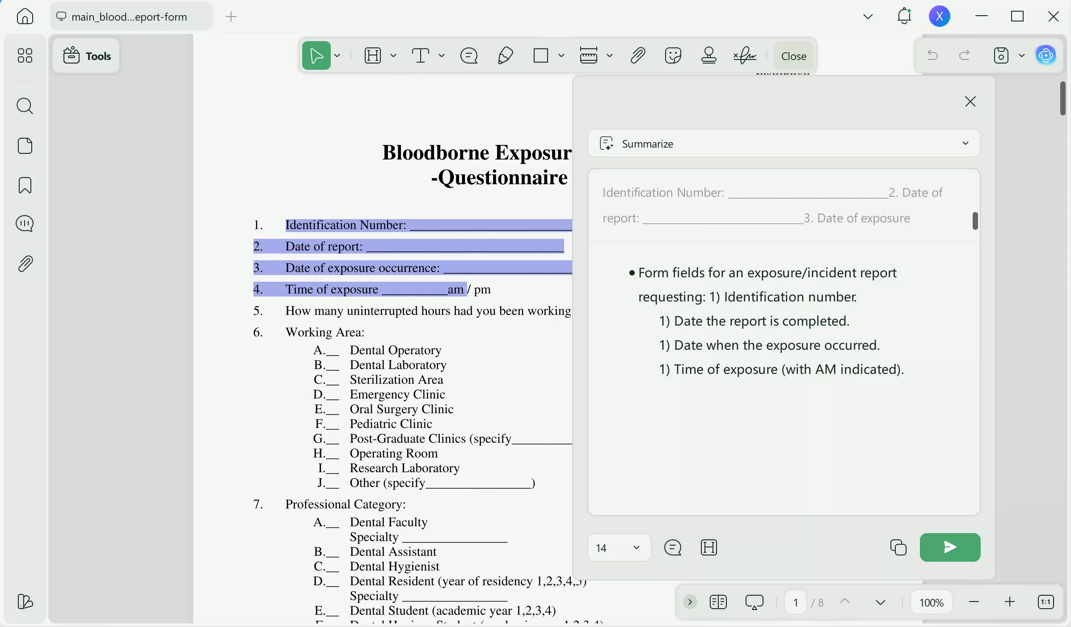Attach a file with the paperclip tool
Screen dimensions: 1071x627
[x=637, y=55]
